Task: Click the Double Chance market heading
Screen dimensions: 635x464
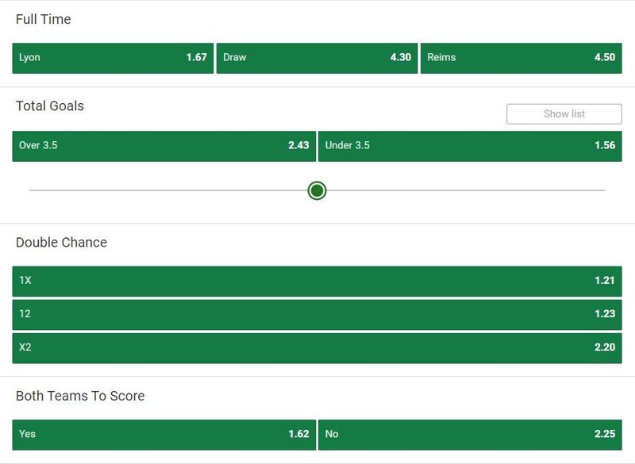Action: [62, 243]
